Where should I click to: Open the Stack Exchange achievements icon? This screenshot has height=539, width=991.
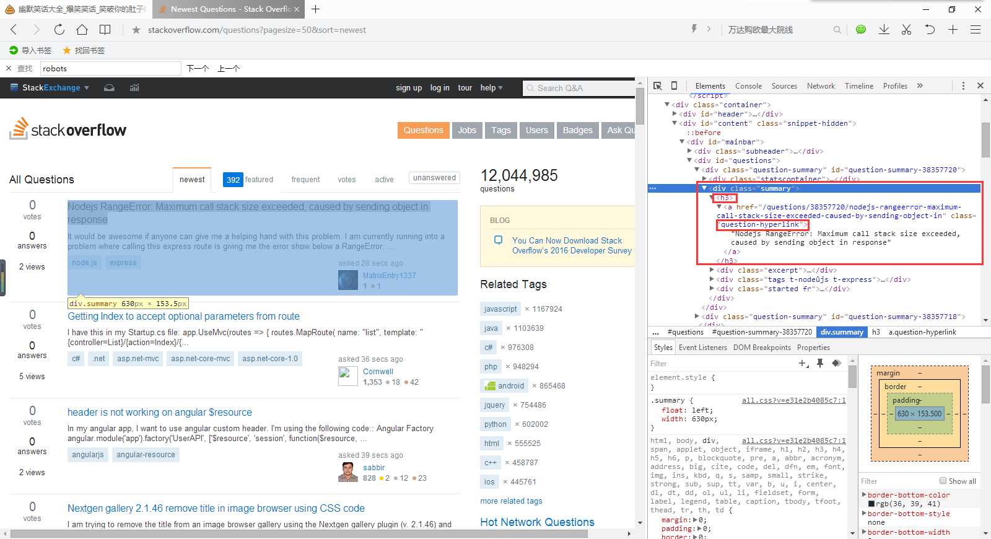[x=134, y=87]
